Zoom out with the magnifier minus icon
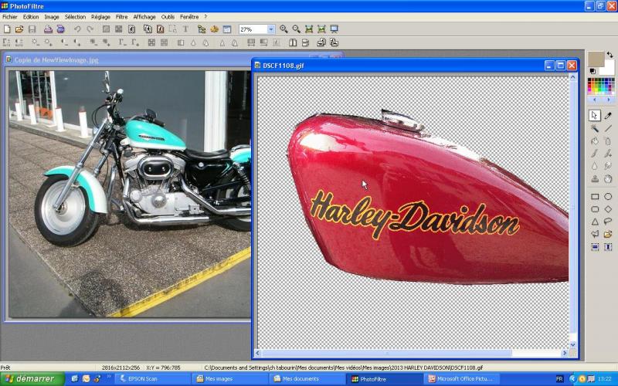 [x=296, y=29]
